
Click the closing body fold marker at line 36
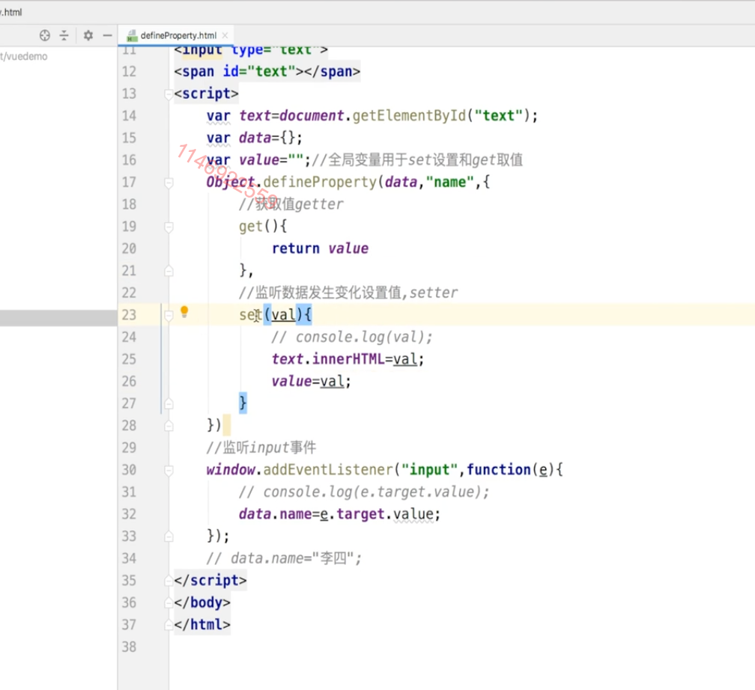tap(169, 603)
